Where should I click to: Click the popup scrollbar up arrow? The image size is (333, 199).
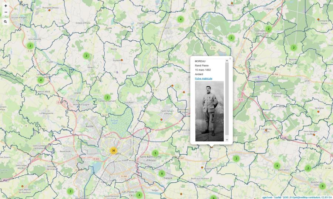227,61
